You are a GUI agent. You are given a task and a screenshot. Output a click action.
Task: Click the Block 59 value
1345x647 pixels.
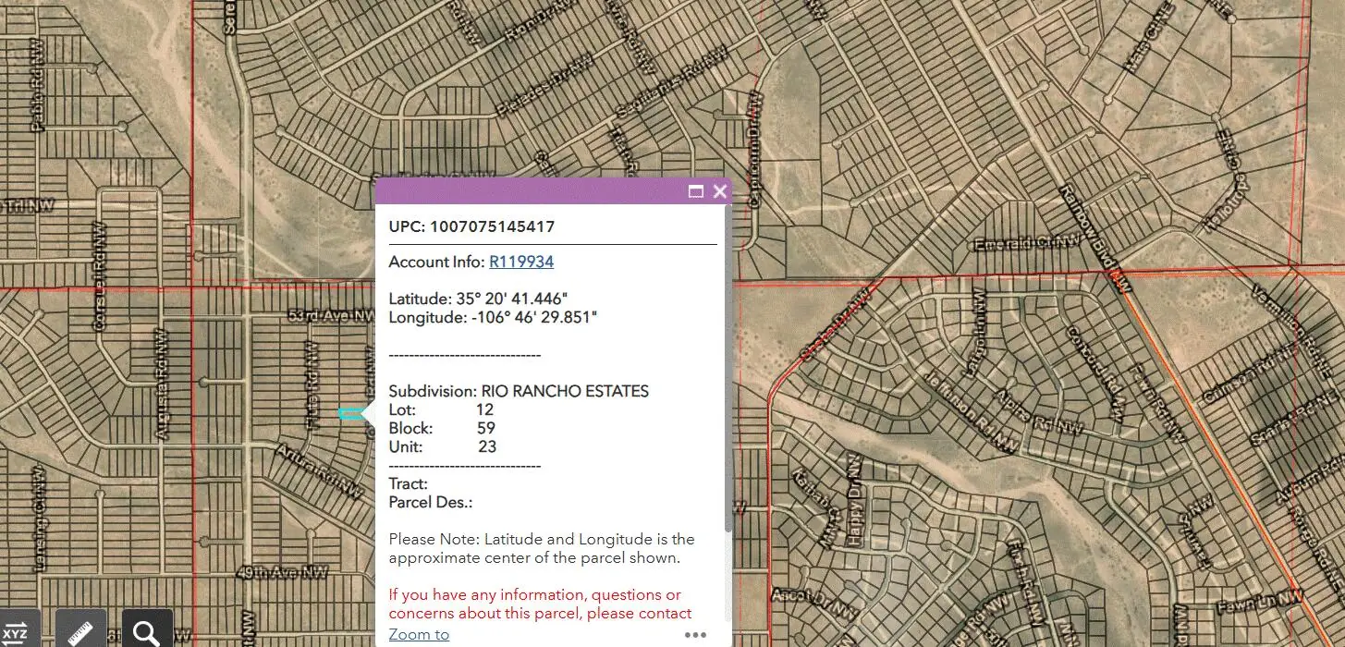coord(486,428)
